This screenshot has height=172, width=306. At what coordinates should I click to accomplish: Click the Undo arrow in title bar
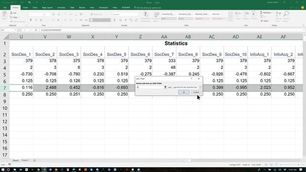pos(29,2)
